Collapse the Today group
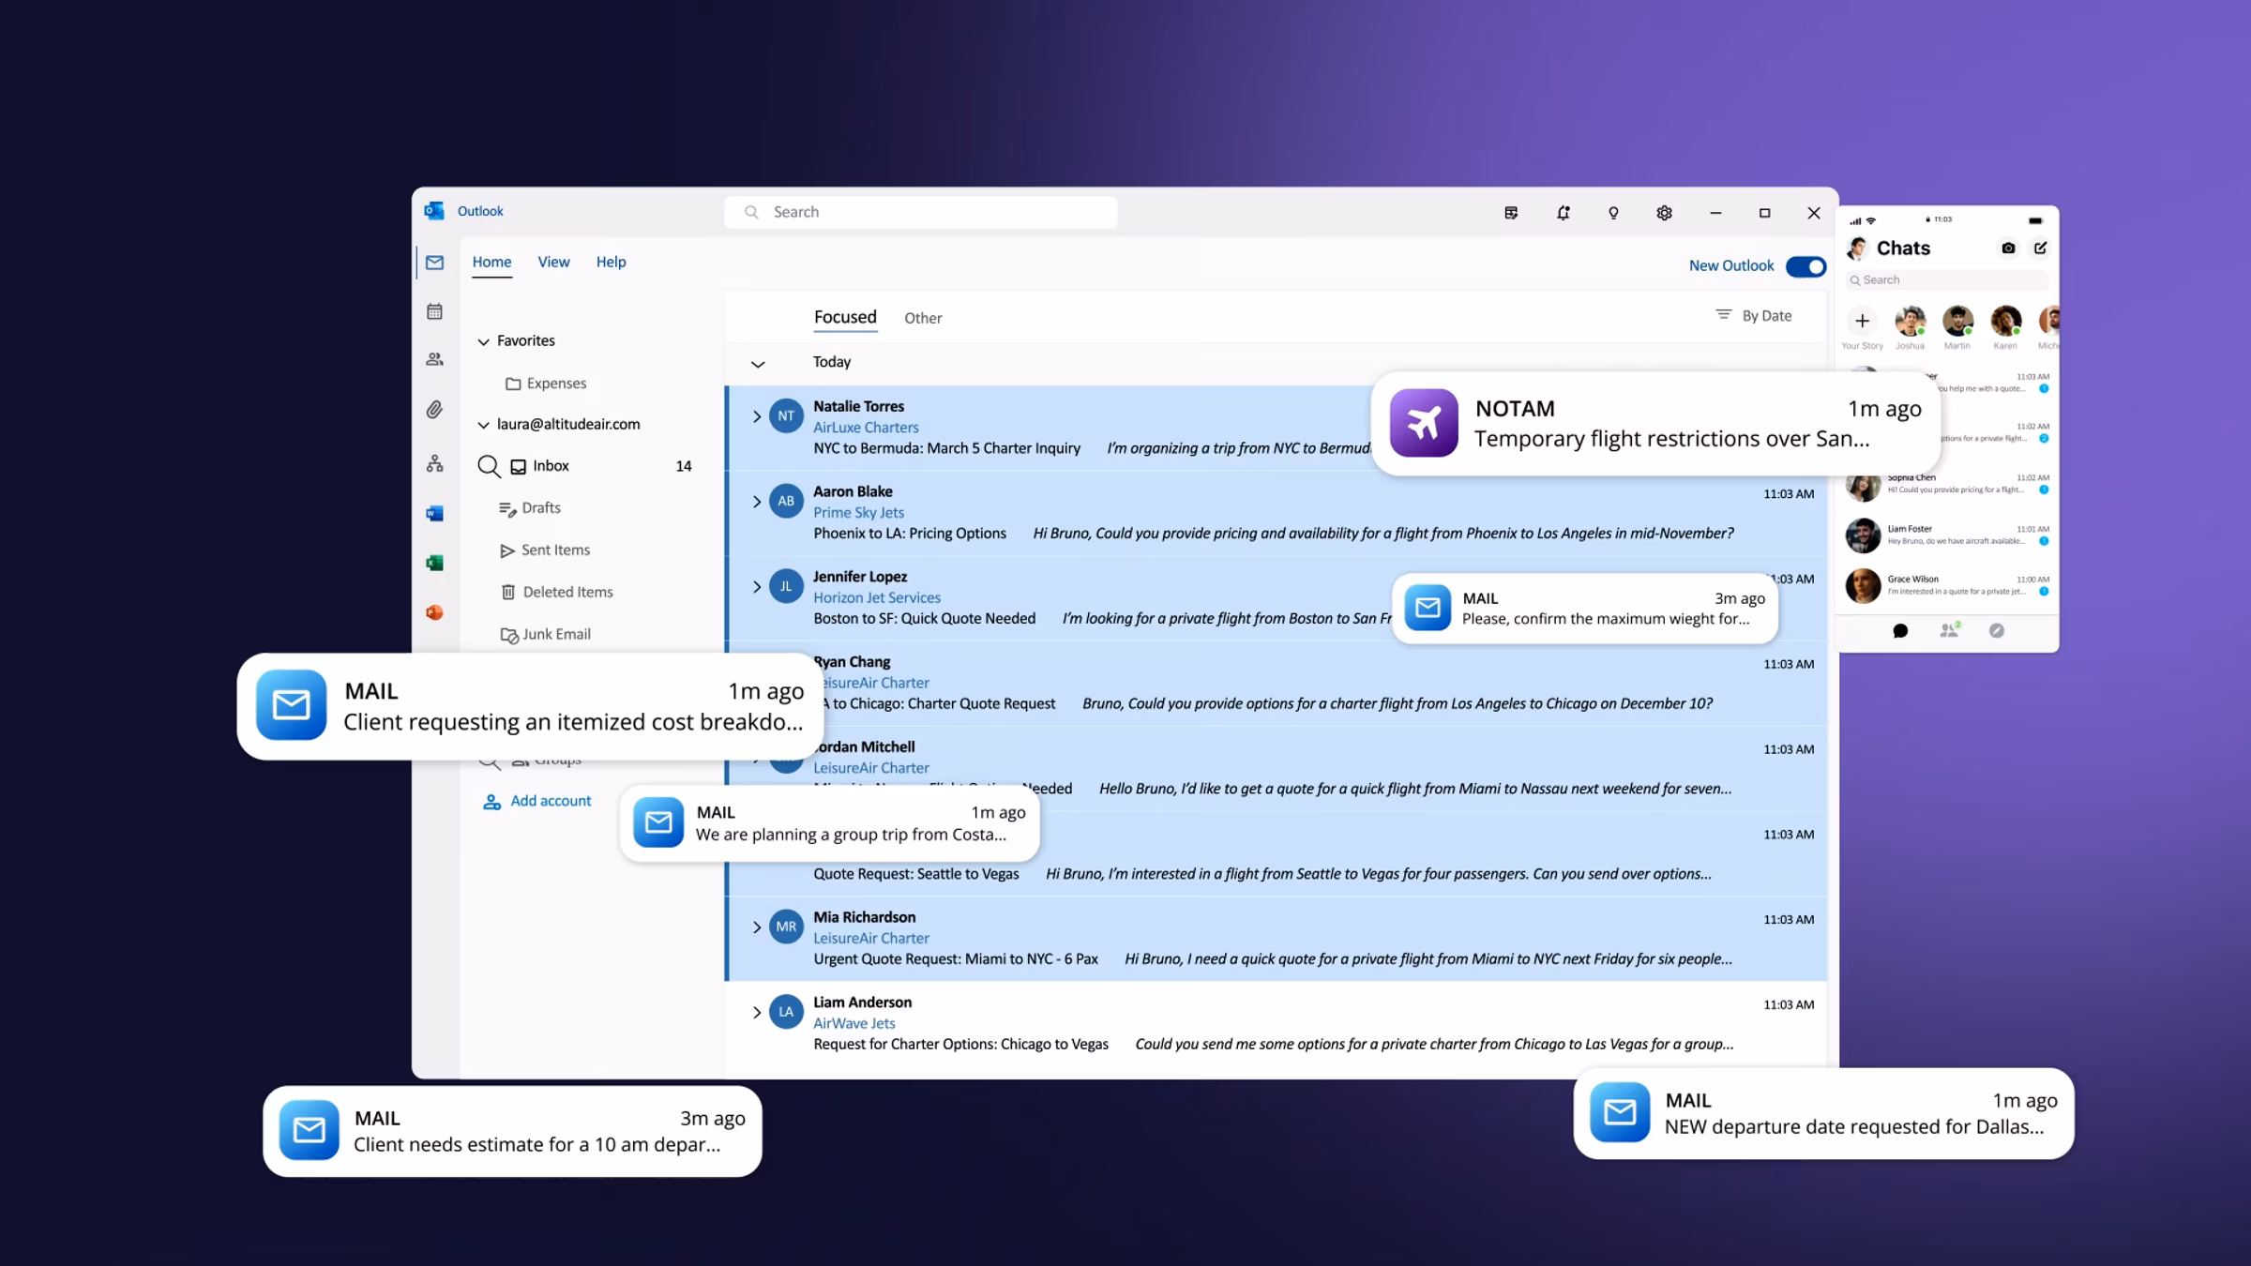 (x=758, y=364)
